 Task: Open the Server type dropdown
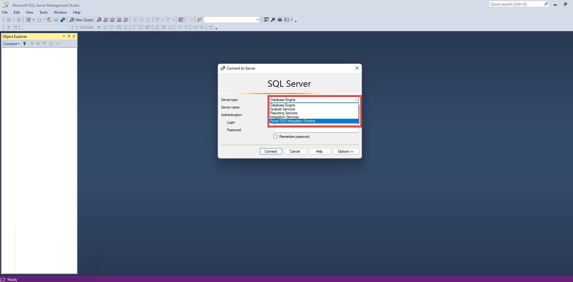point(356,99)
